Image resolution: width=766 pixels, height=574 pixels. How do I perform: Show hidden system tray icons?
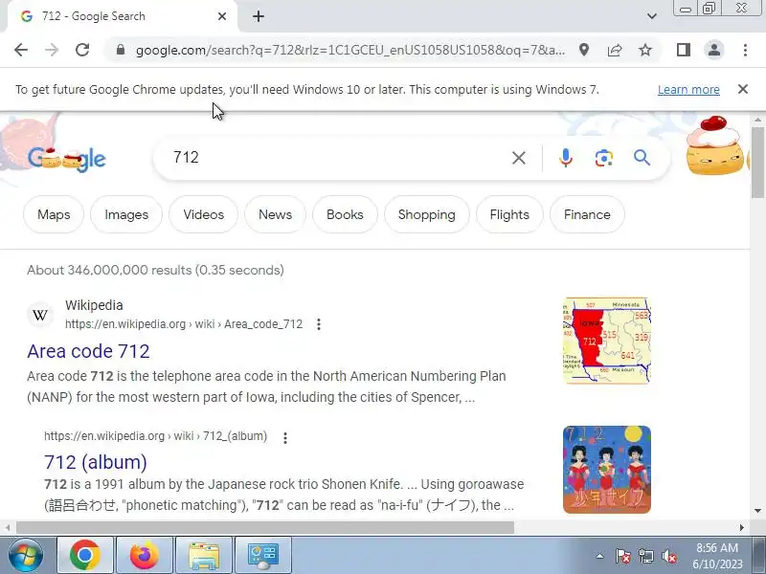(x=600, y=556)
